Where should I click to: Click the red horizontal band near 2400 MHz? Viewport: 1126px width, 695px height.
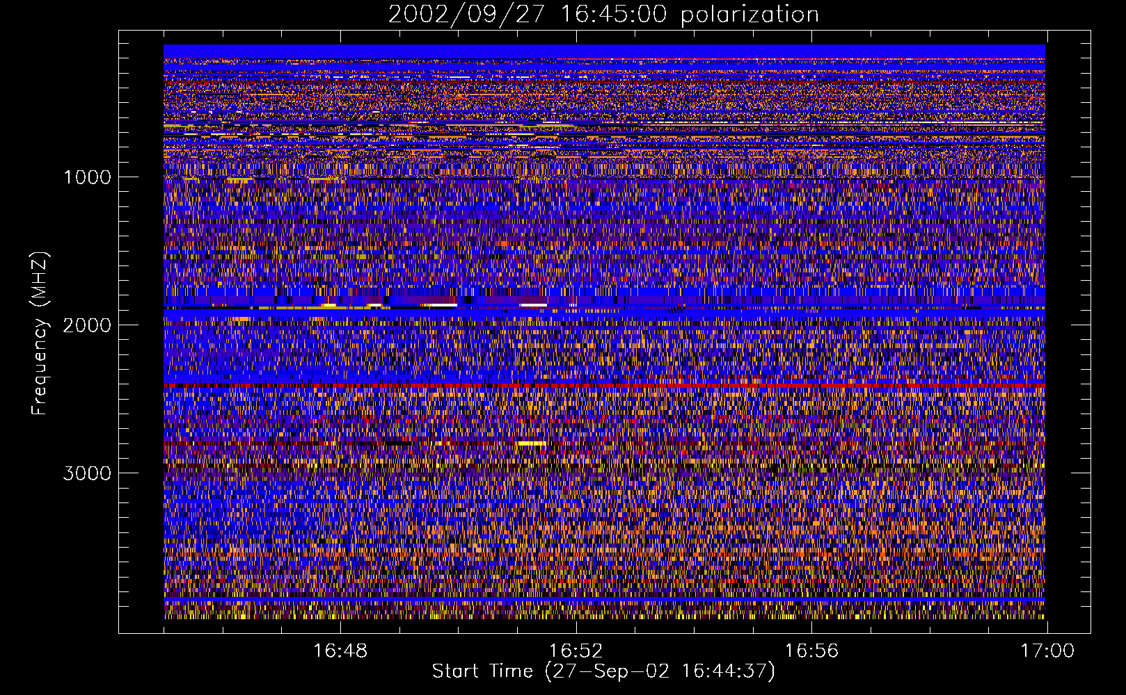pos(604,384)
